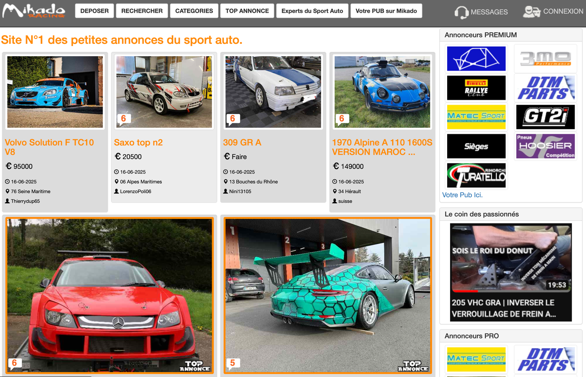Click the Mikado Racing logo
The width and height of the screenshot is (586, 377).
pyautogui.click(x=34, y=11)
